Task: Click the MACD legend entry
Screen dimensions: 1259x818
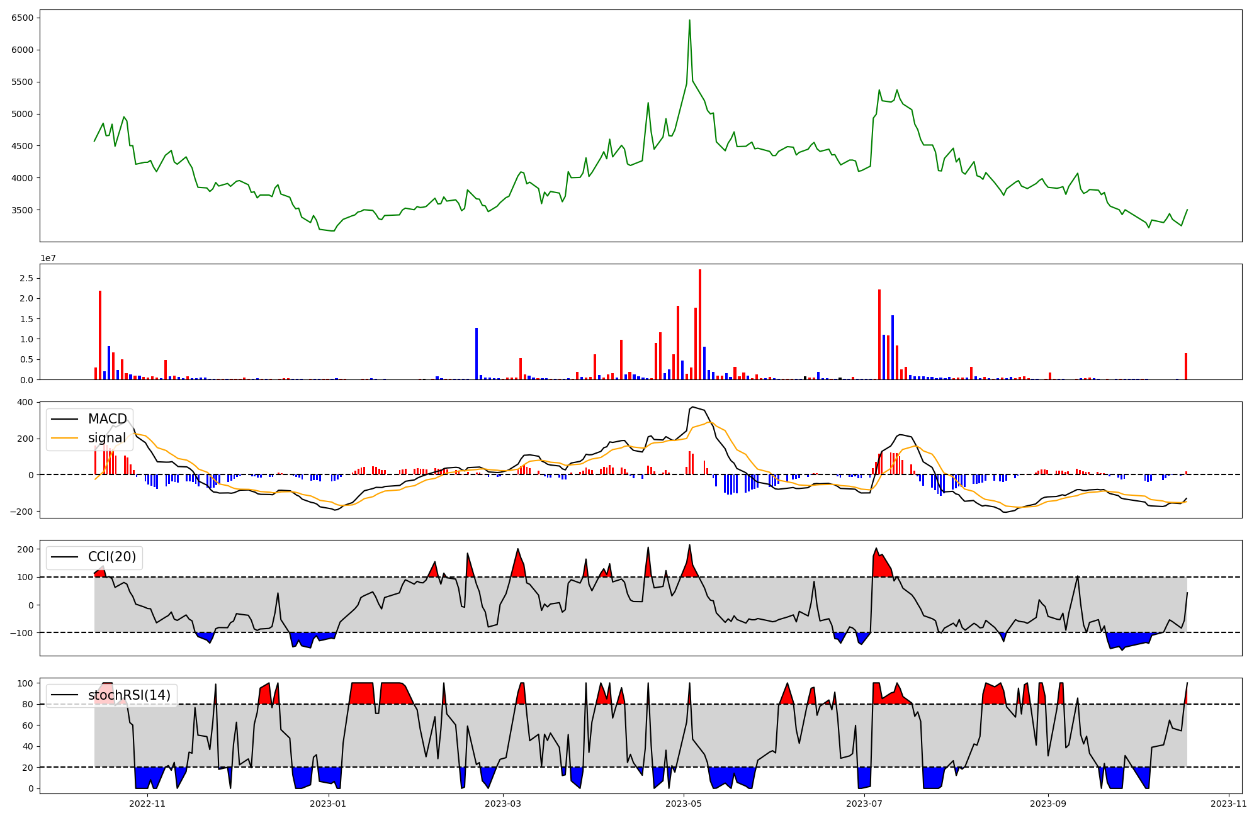Action: (107, 419)
